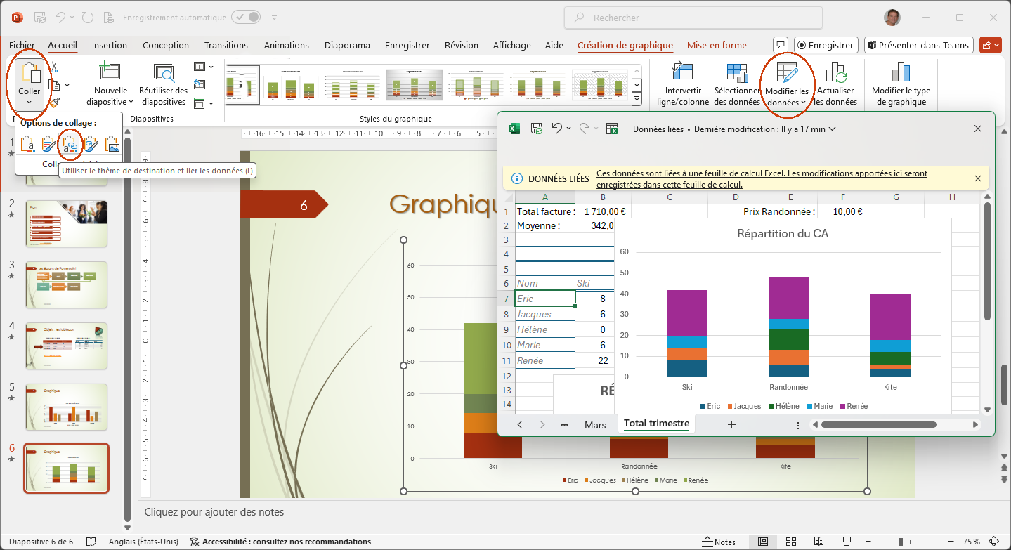Select the Total trimestre sheet tab
Viewport: 1011px width, 550px height.
[x=656, y=424]
